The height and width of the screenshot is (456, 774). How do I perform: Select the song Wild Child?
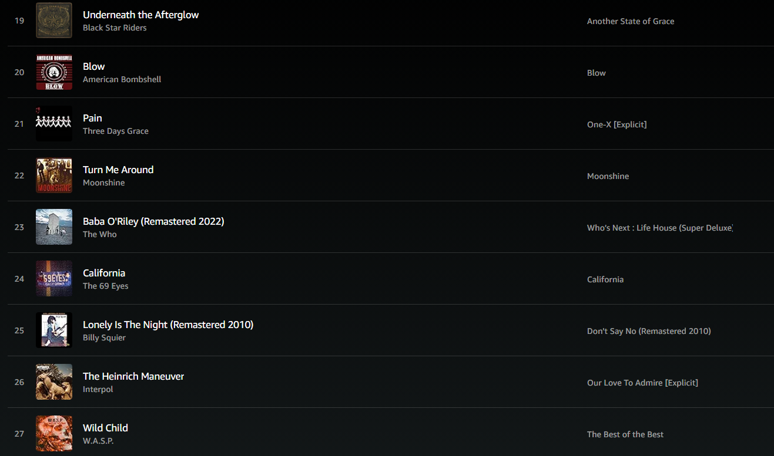point(105,428)
